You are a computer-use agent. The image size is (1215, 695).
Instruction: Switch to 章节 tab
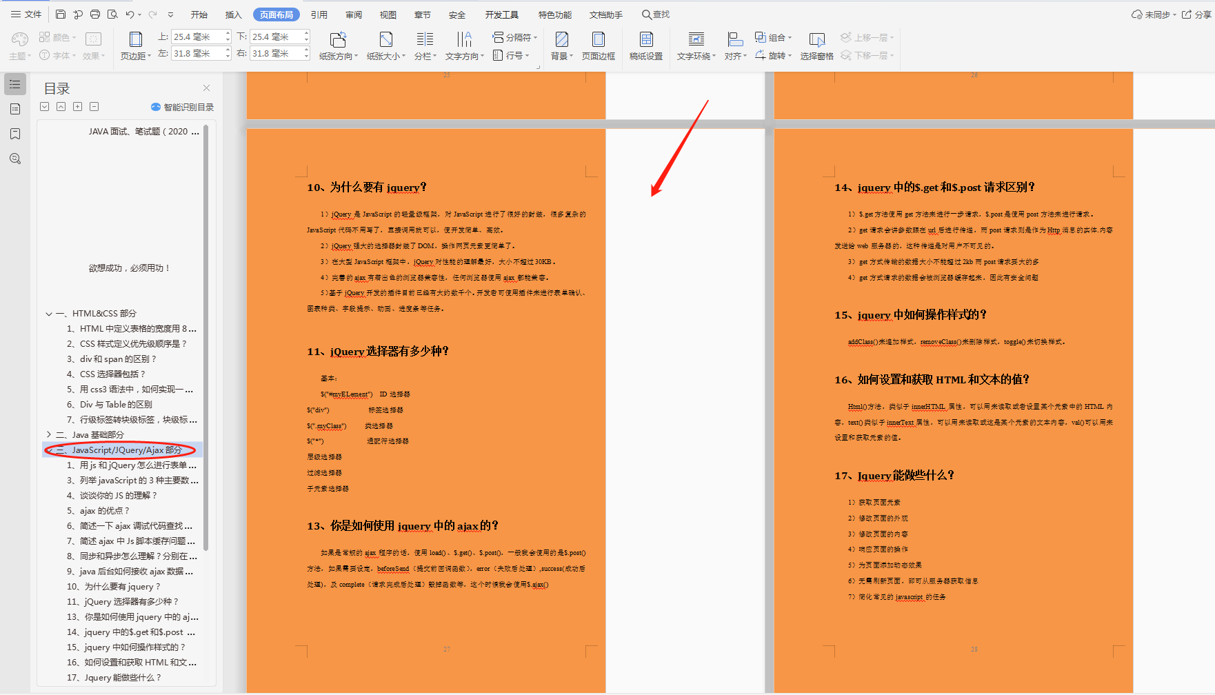pos(423,14)
